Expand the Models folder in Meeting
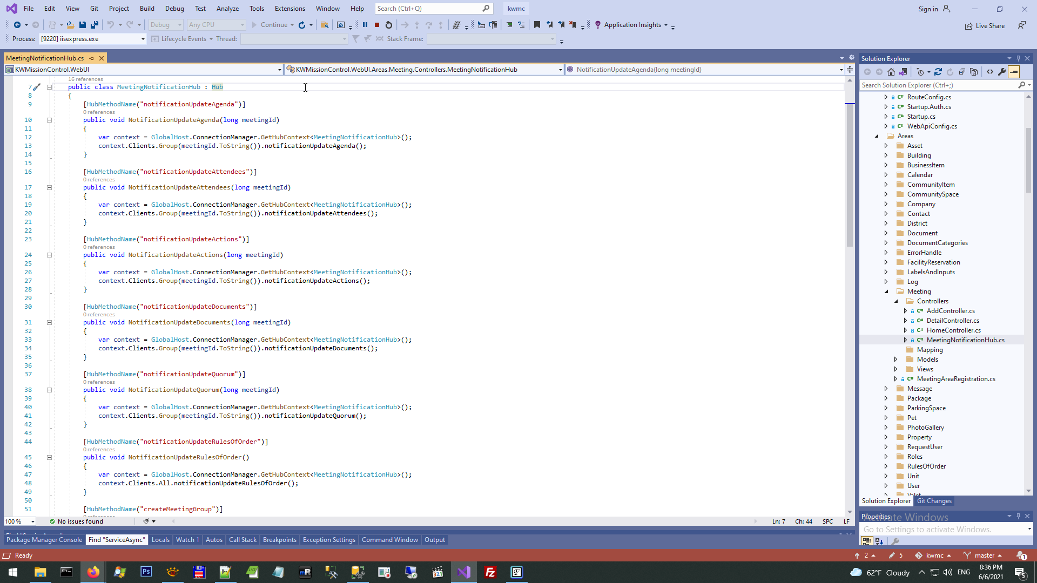 [896, 360]
